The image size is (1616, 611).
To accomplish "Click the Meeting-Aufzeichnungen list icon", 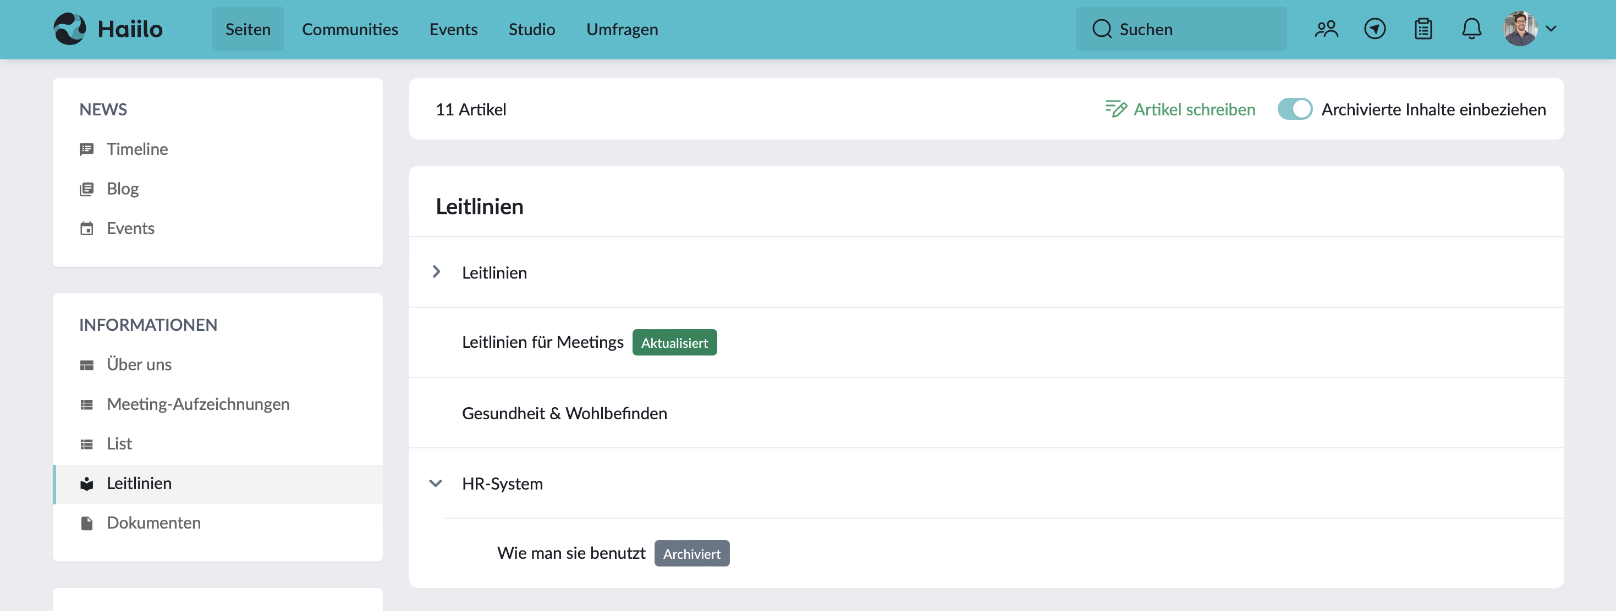I will [86, 404].
